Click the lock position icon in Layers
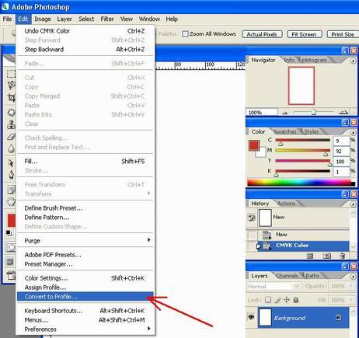Screen dimensions: 359x338 (287, 300)
